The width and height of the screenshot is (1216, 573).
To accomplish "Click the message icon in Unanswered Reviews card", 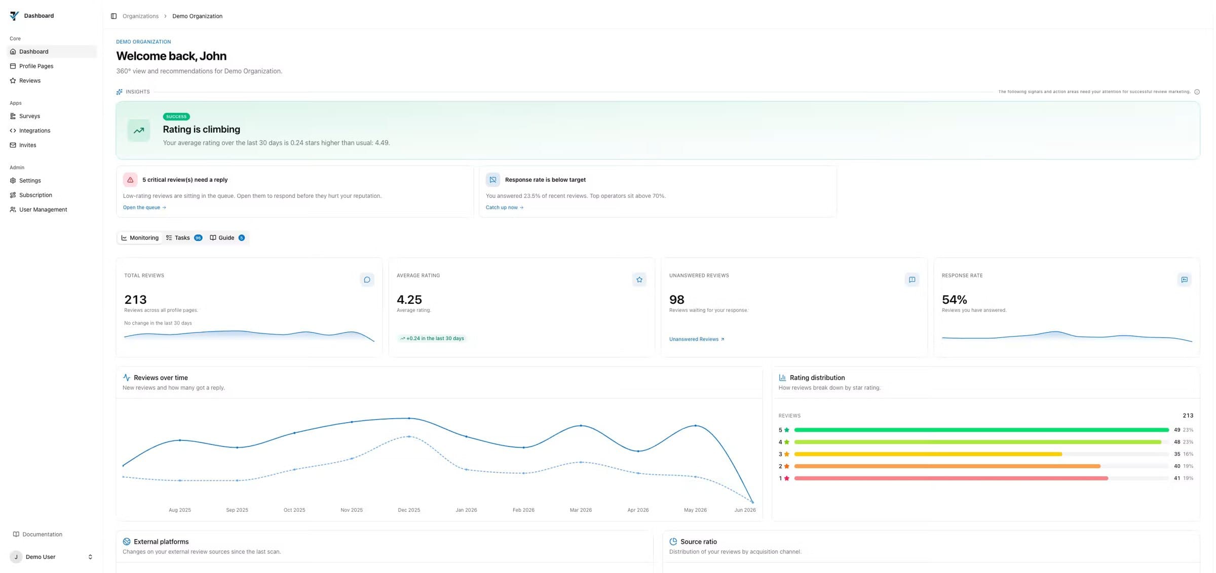I will pyautogui.click(x=912, y=280).
